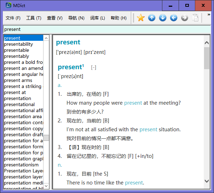Click the 'present' link in situation sentence
Screen dimensions: 214x193
tap(148, 129)
